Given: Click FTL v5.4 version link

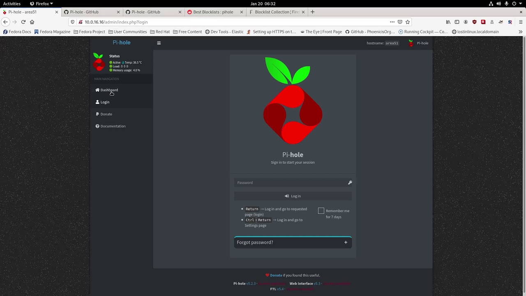Looking at the screenshot, I should click(280, 289).
